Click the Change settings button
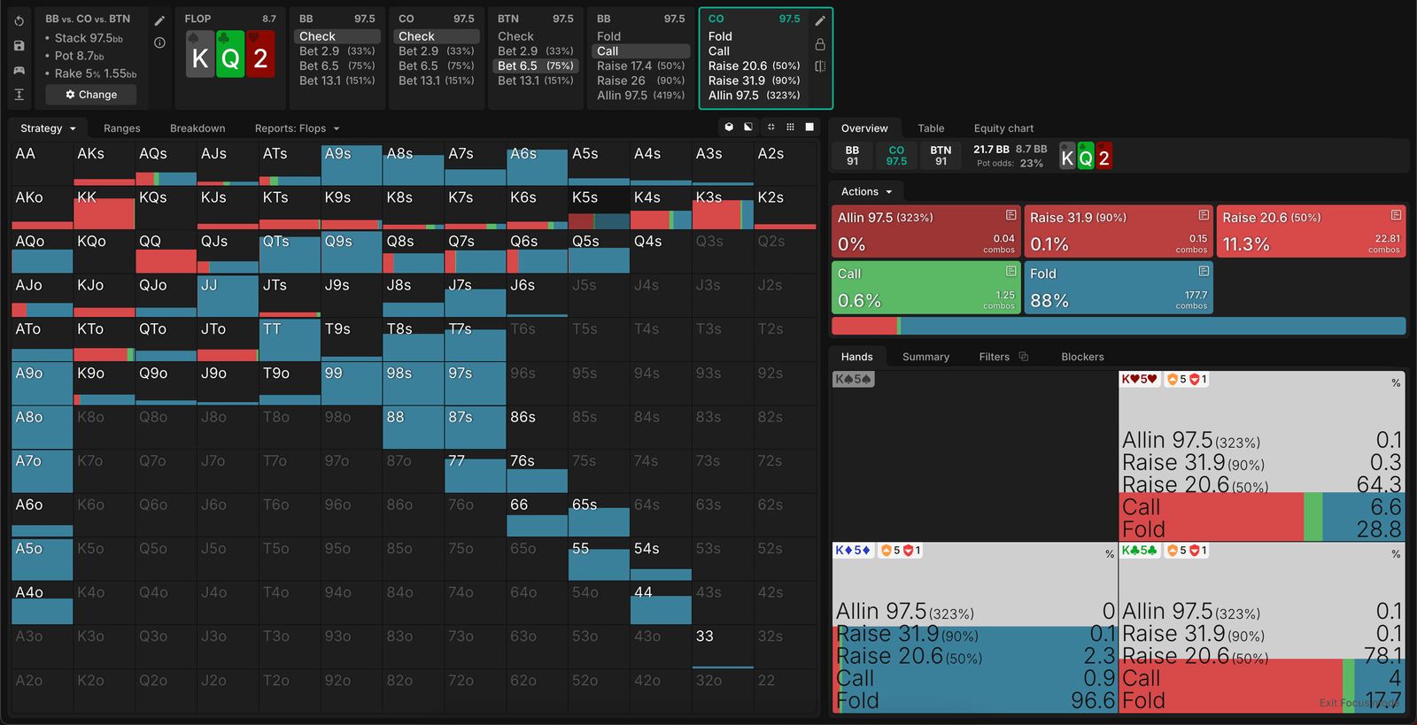 click(90, 95)
